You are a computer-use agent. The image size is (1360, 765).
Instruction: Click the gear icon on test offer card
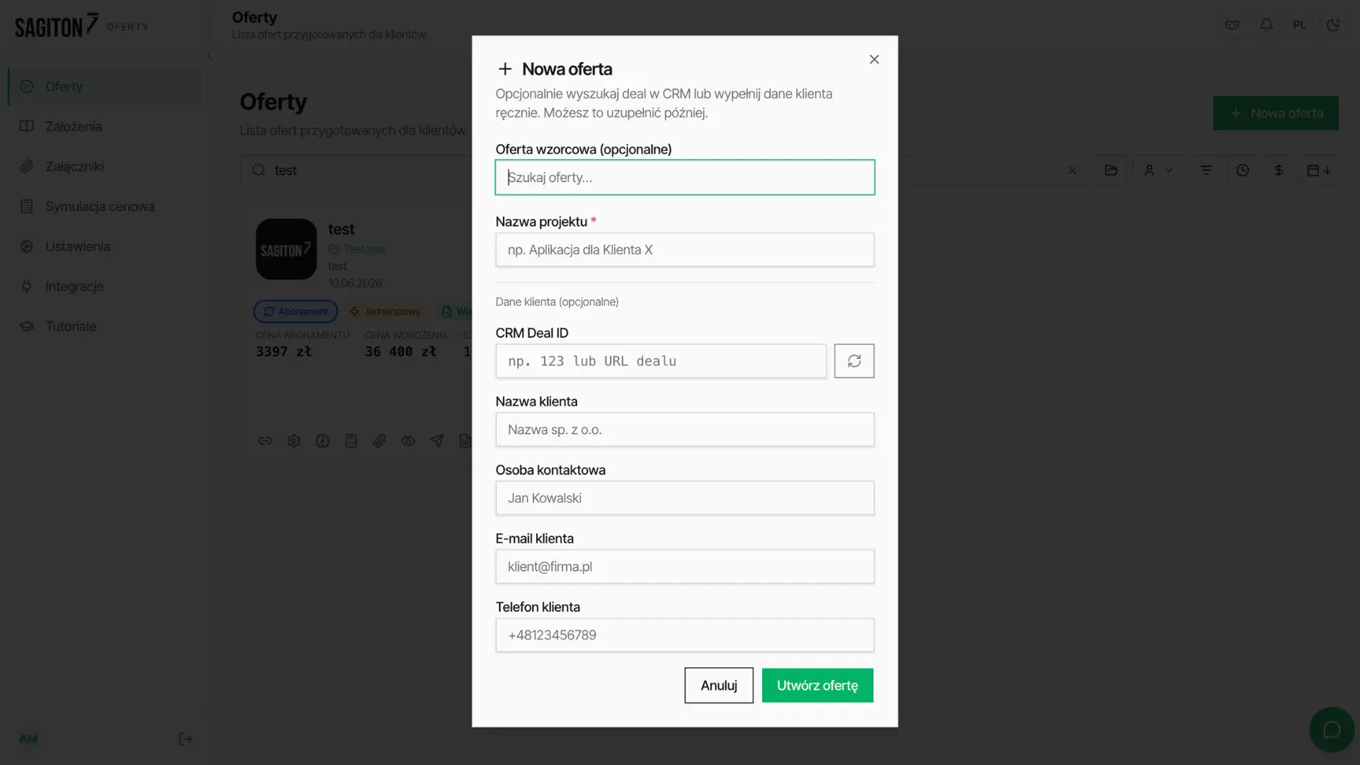point(294,441)
